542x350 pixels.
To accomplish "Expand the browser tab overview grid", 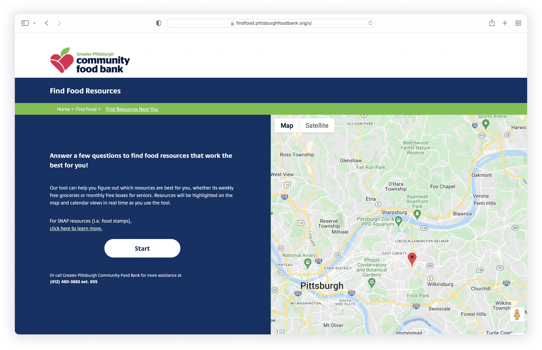I will 518,22.
